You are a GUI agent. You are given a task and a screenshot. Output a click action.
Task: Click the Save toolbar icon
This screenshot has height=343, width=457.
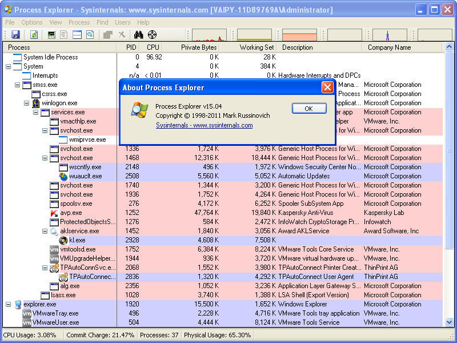coord(15,35)
